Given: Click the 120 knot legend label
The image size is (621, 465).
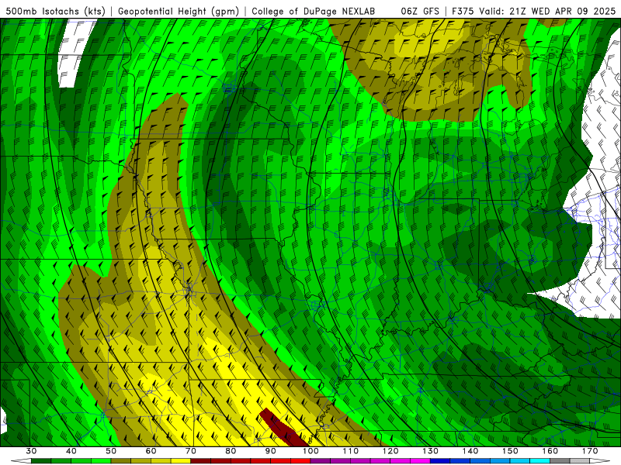Looking at the screenshot, I should [x=390, y=451].
